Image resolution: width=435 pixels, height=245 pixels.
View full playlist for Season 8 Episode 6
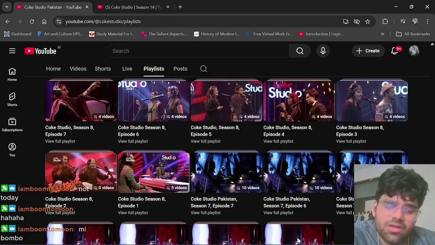pyautogui.click(x=133, y=141)
